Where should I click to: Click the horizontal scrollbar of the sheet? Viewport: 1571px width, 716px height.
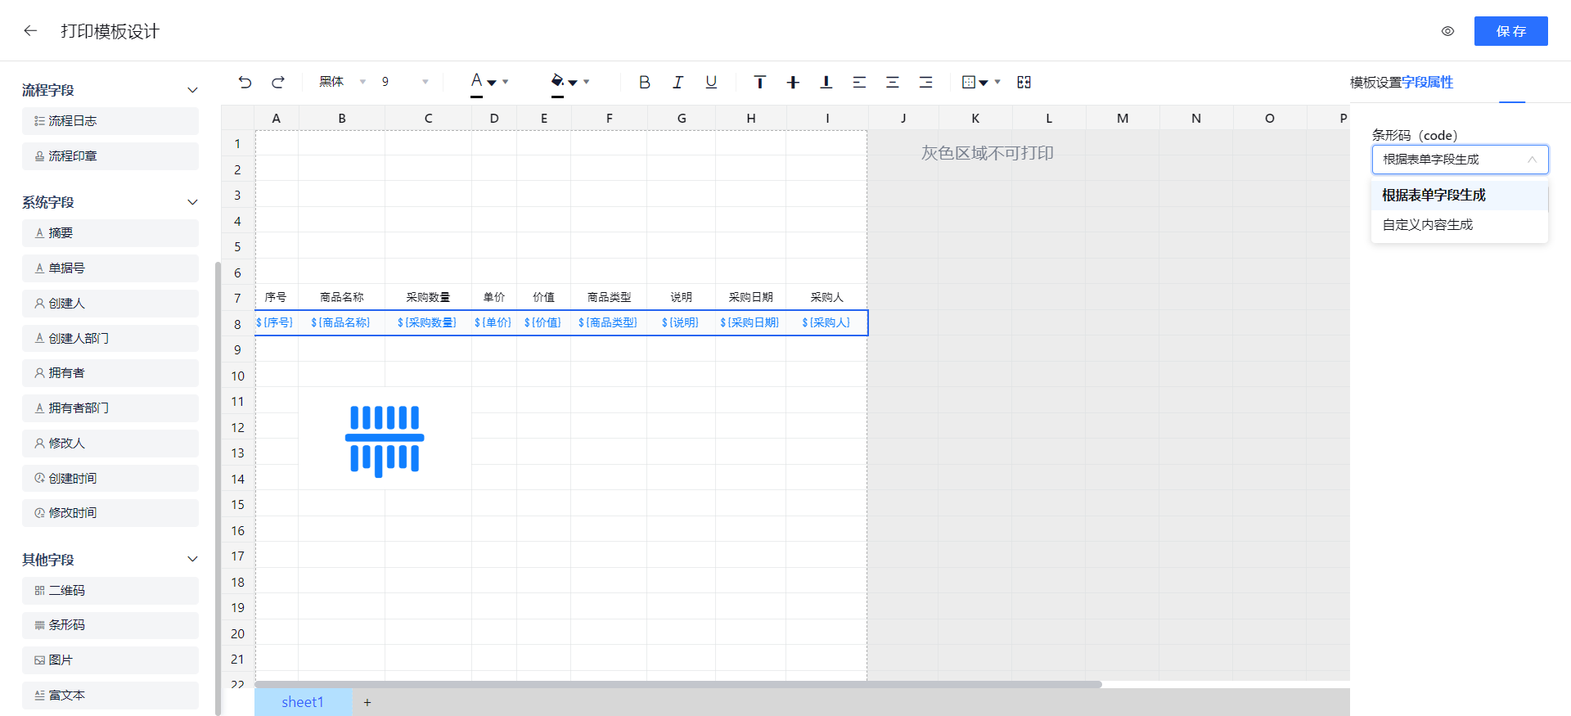(678, 684)
